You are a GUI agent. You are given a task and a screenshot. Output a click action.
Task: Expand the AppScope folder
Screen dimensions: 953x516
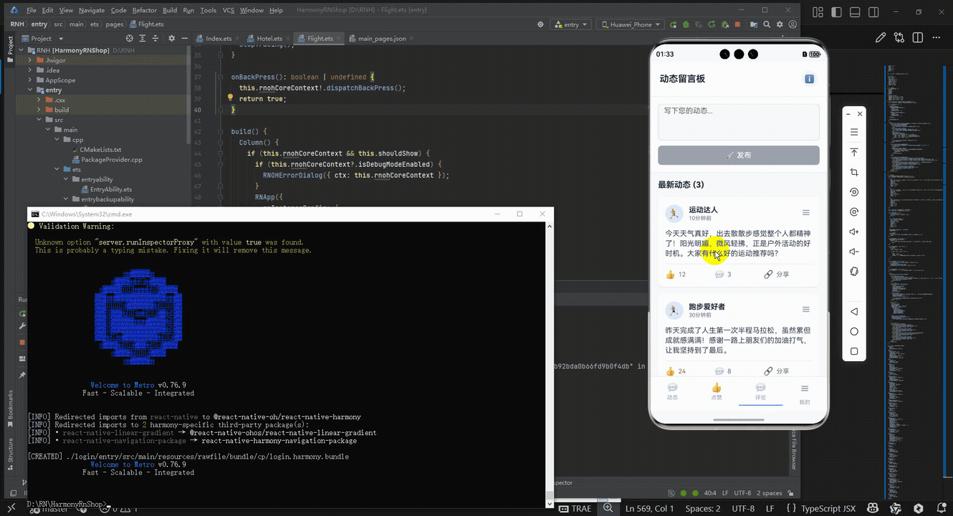pyautogui.click(x=30, y=80)
